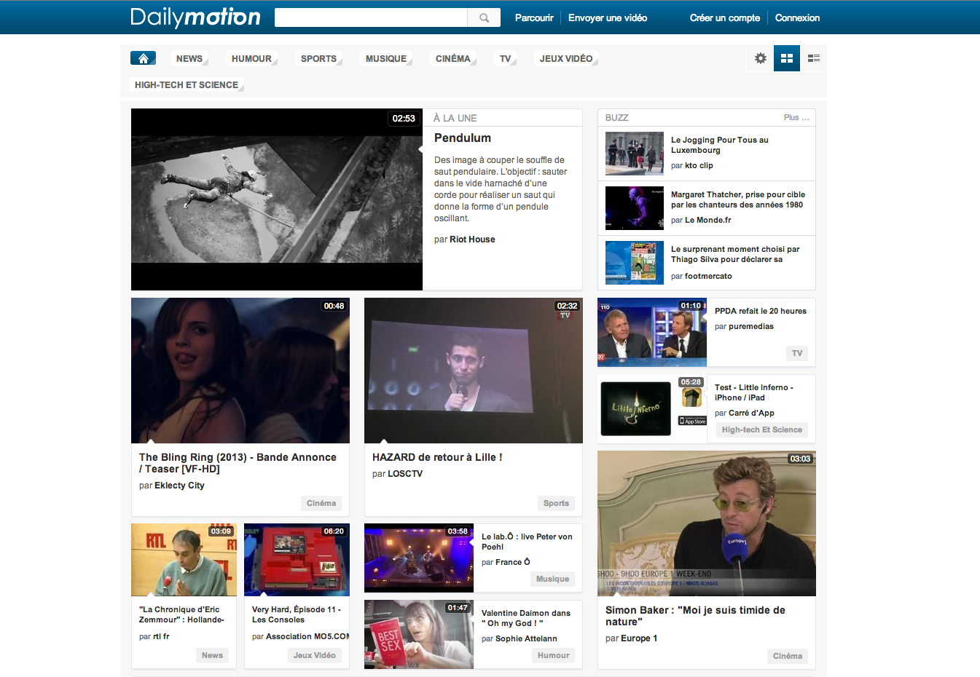The width and height of the screenshot is (980, 677).
Task: Open the SPORTS category tab
Action: [318, 58]
